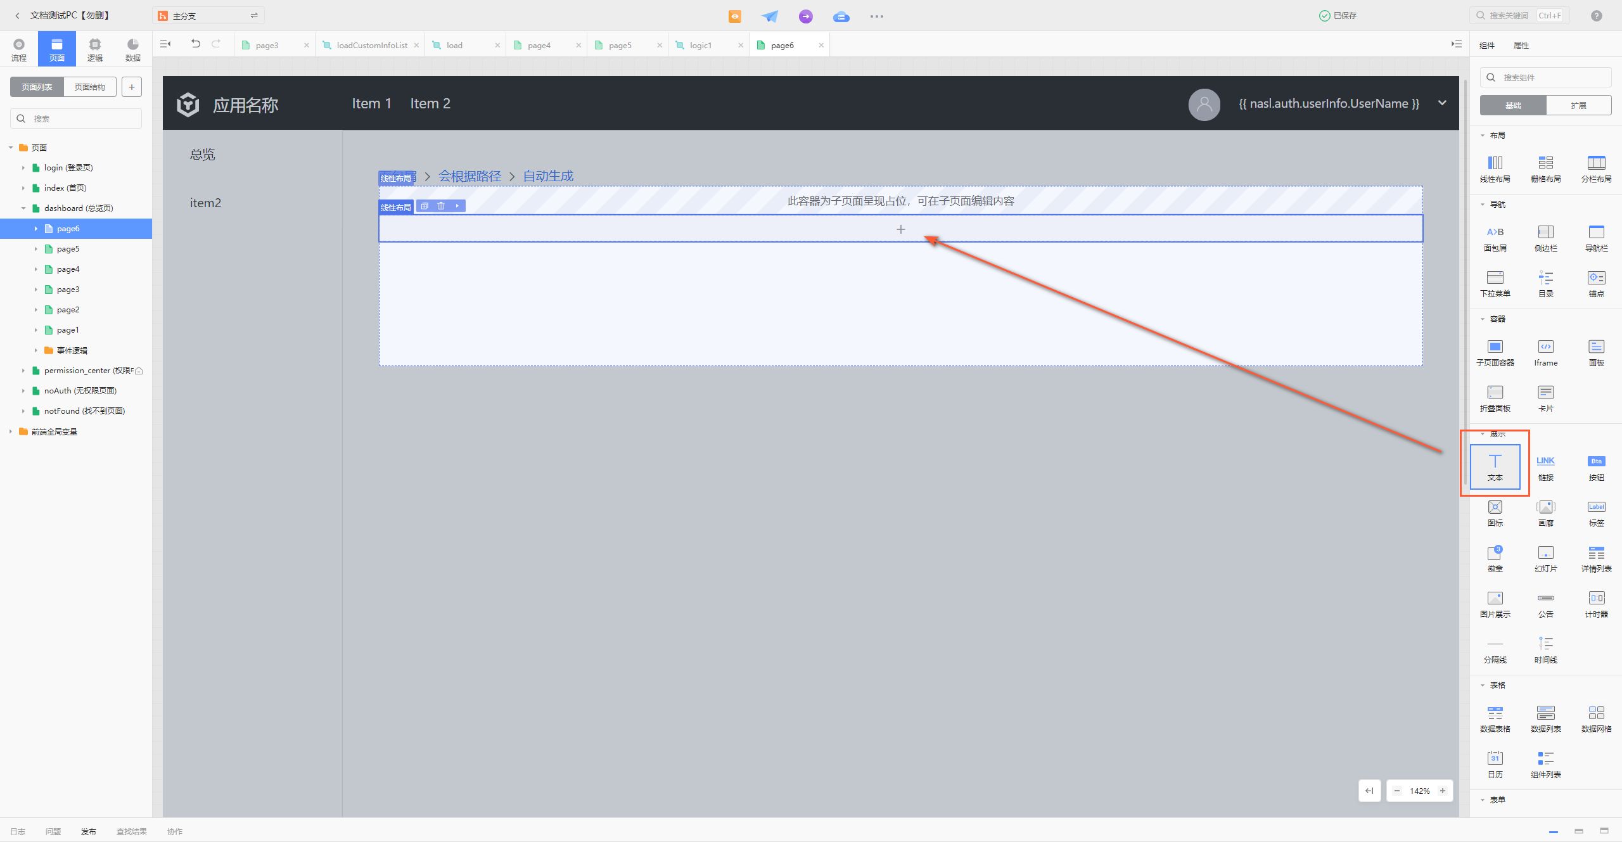Switch to the page3 tab

click(x=267, y=45)
